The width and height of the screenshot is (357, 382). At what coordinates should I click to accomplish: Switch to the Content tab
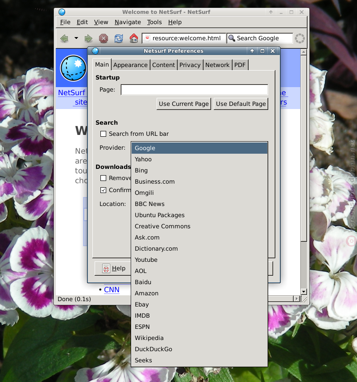[x=163, y=65]
